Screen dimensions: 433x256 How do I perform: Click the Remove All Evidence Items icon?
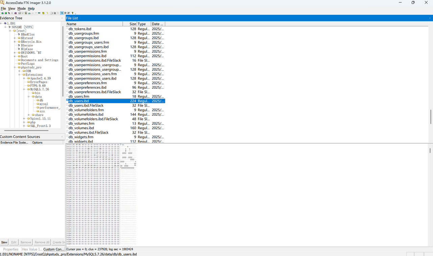[x=15, y=13]
